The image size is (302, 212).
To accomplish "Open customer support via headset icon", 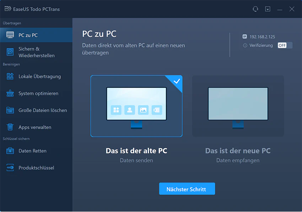I will tap(255, 9).
